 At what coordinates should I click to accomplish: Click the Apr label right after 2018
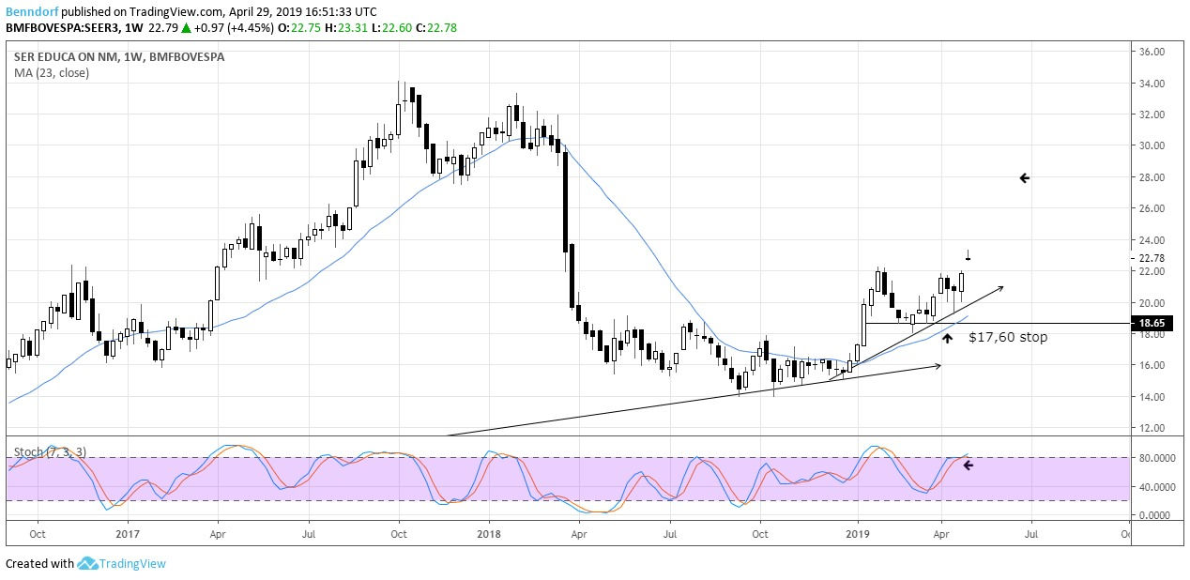579,536
